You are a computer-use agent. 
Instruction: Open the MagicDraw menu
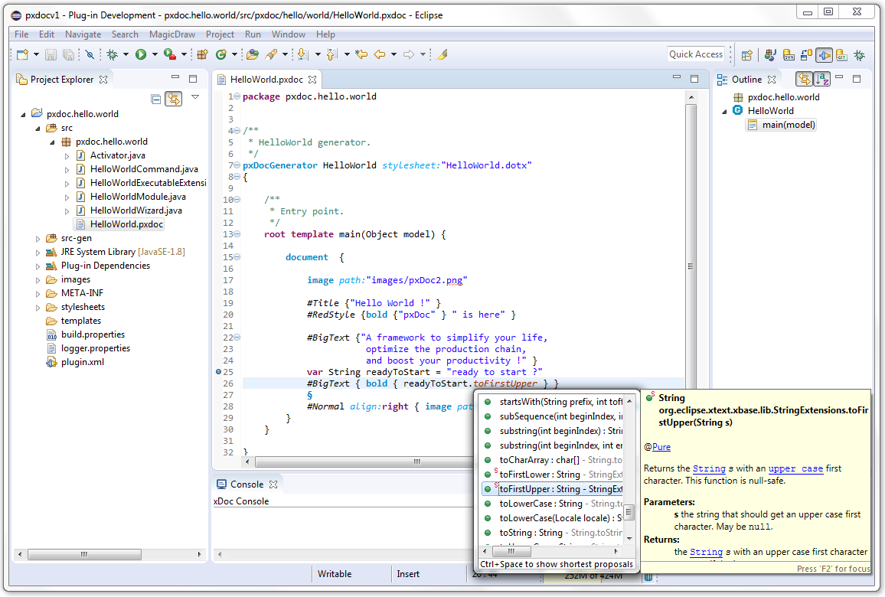point(171,34)
